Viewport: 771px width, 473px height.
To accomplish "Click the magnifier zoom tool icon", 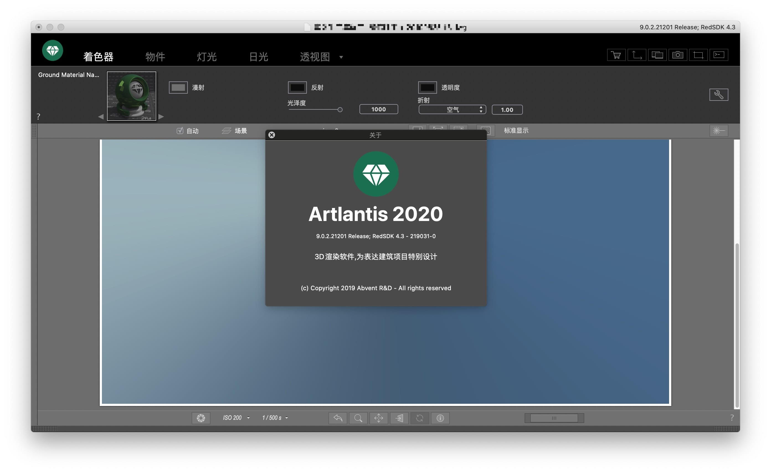I will [358, 418].
